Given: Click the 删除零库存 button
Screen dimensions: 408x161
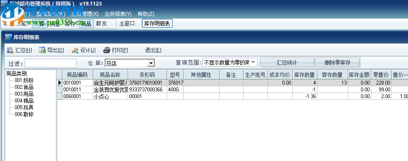Looking at the screenshot, I should 338,62.
